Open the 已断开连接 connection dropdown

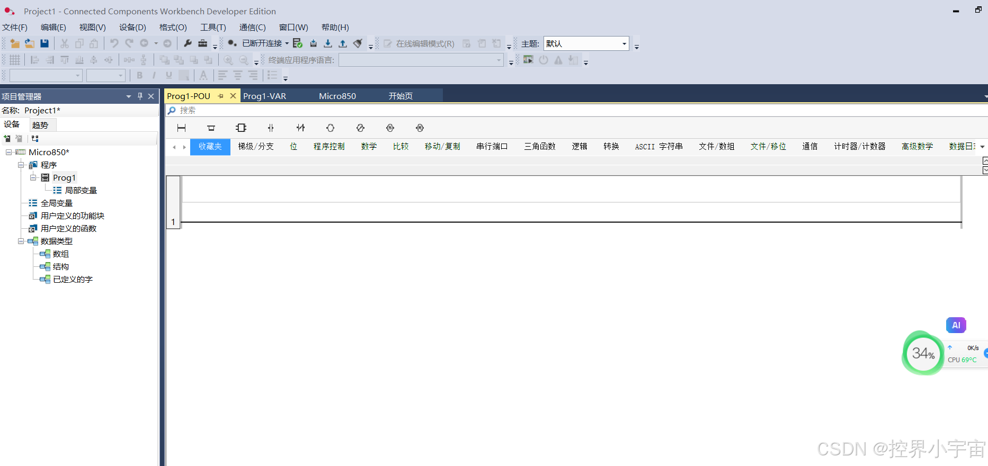click(287, 43)
